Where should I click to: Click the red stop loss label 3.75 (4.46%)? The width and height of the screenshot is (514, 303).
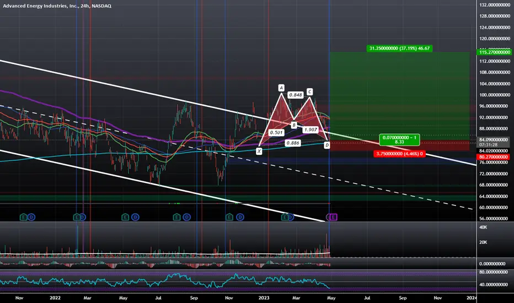tap(399, 154)
